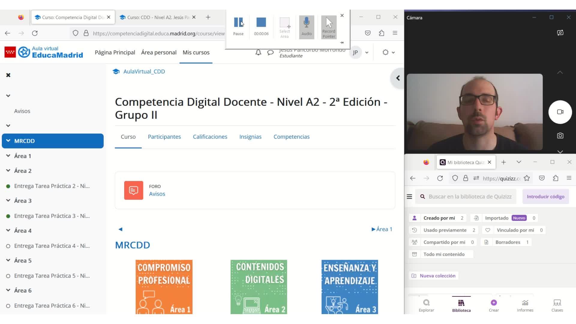Pause the screen recording
Image resolution: width=576 pixels, height=324 pixels.
[238, 22]
